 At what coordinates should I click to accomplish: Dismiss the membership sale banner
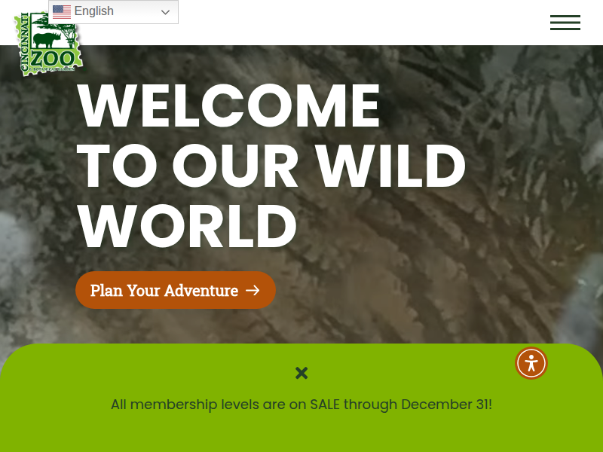[301, 373]
